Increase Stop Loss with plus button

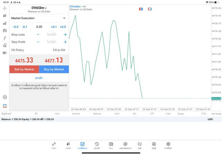pos(65,35)
